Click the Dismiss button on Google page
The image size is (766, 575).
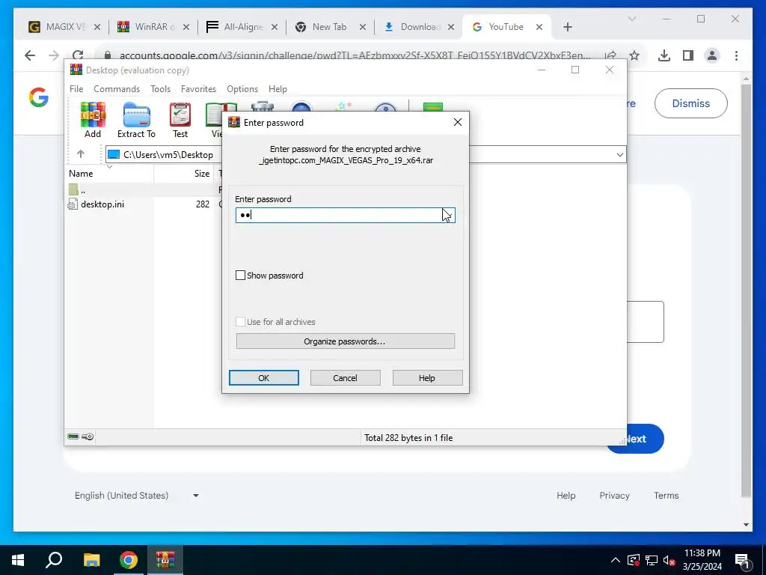coord(690,103)
